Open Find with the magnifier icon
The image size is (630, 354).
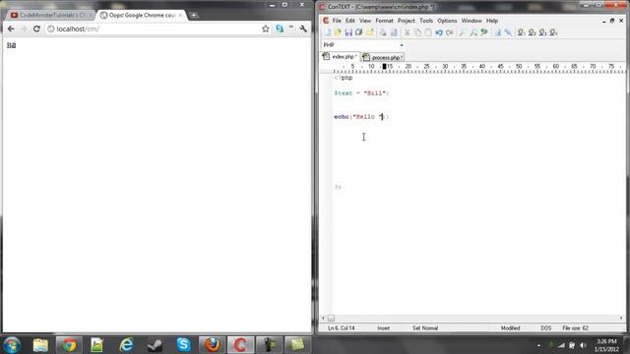[463, 32]
